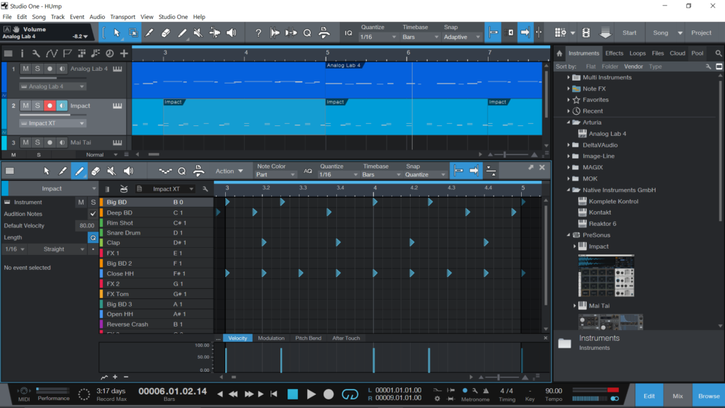The height and width of the screenshot is (408, 725).
Task: Click the question mark help icon
Action: coord(258,33)
